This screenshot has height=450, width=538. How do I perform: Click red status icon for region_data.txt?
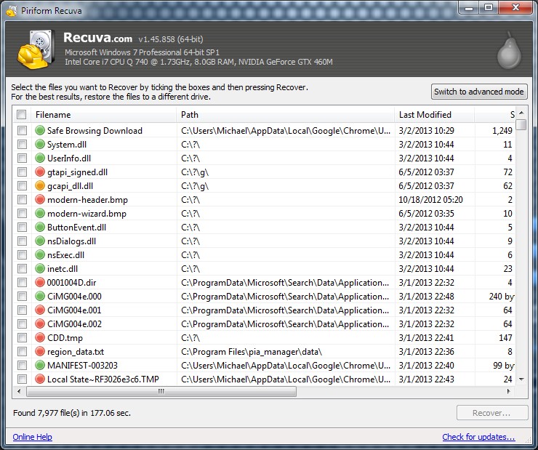click(40, 352)
